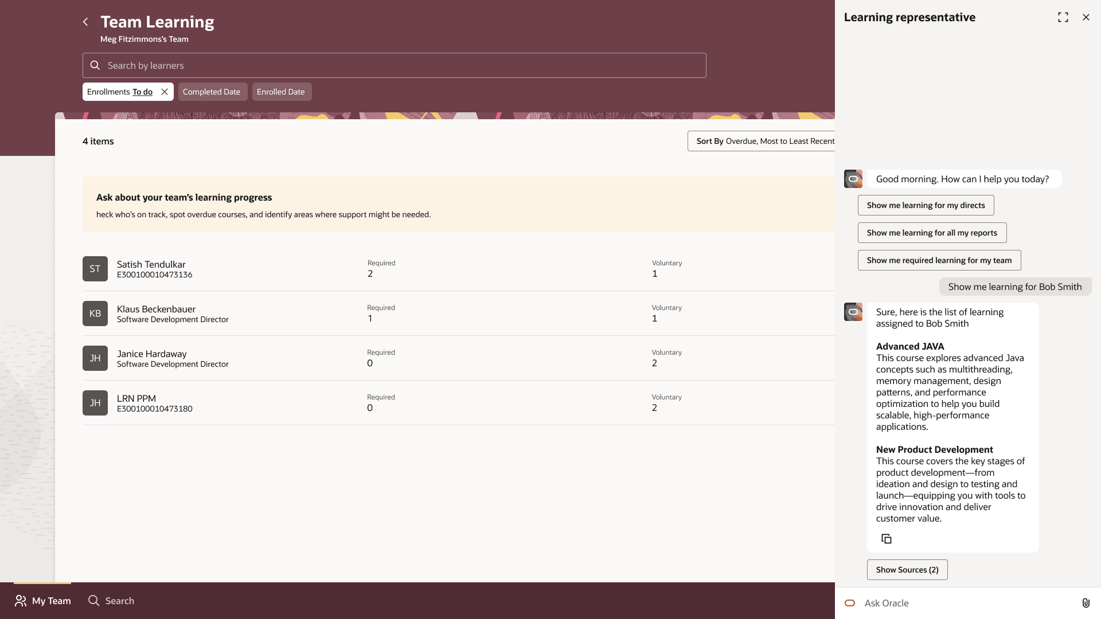Toggle the Completed Date filter

pyautogui.click(x=212, y=92)
